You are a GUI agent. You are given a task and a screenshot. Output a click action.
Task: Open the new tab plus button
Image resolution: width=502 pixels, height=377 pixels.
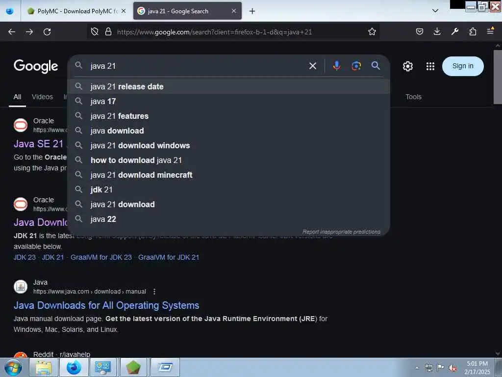pos(252,11)
